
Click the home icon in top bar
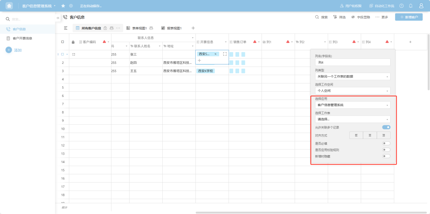[9, 6]
